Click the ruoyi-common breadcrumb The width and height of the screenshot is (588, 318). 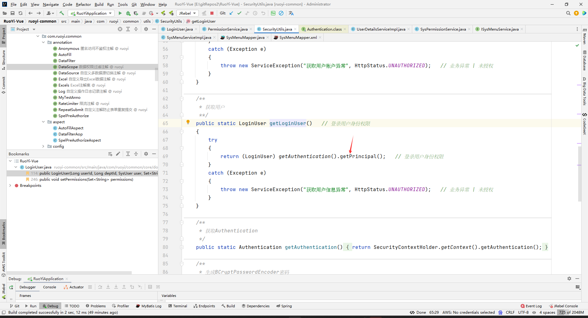coord(42,21)
